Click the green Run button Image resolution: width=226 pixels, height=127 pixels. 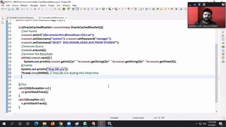(103, 9)
